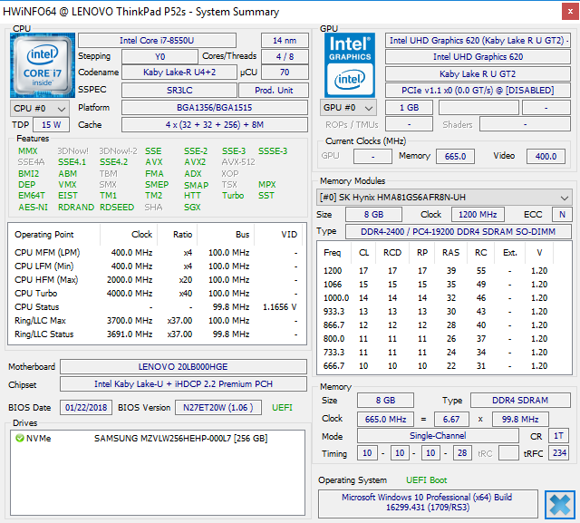Click the Intel Graphics logo
580x523 pixels.
pos(350,65)
